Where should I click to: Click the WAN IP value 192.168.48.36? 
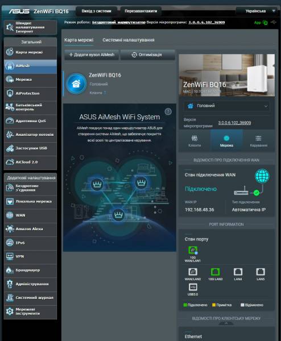click(200, 210)
